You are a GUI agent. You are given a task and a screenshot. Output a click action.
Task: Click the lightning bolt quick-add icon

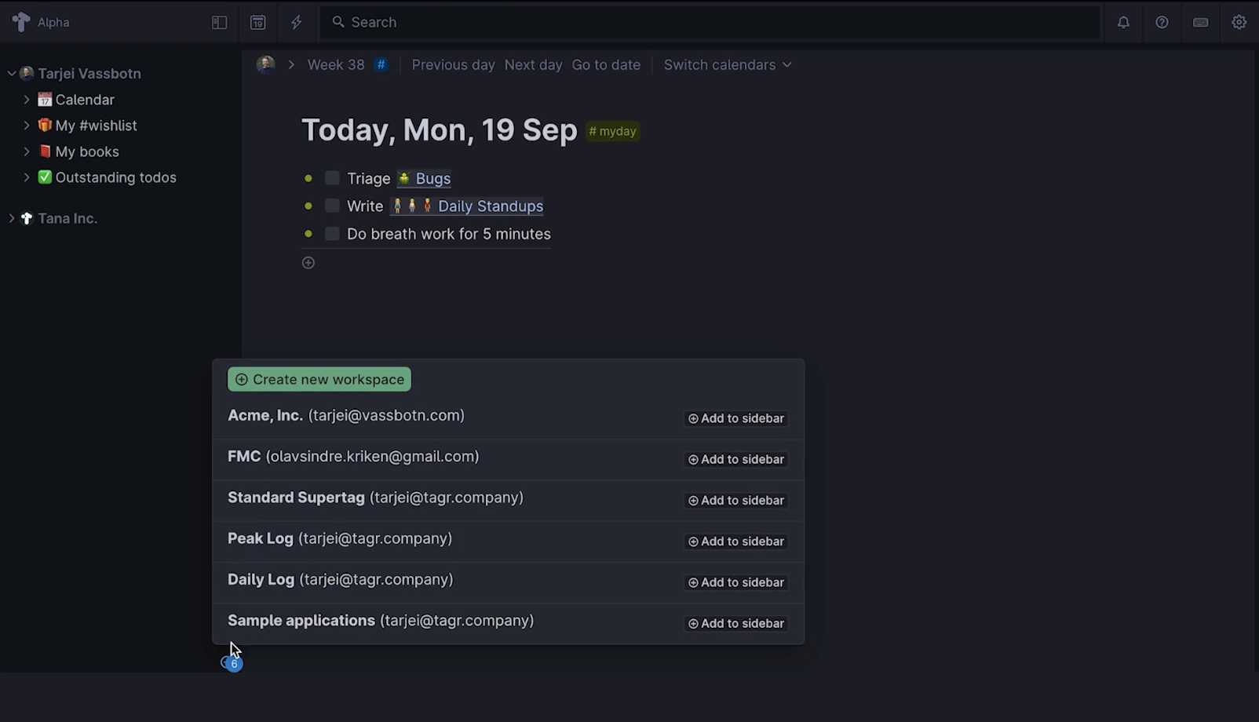point(296,23)
